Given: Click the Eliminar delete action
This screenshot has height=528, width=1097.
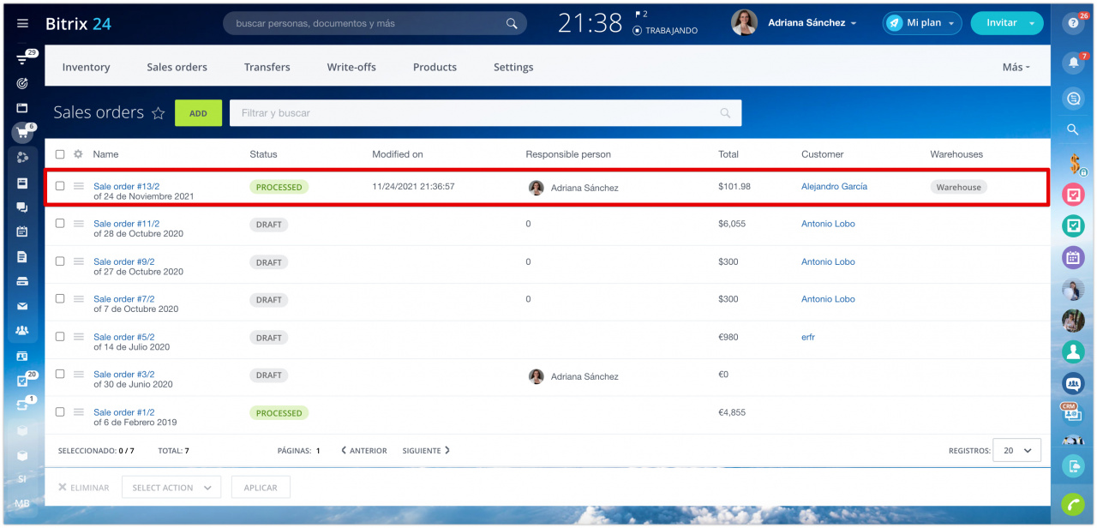Looking at the screenshot, I should 84,488.
